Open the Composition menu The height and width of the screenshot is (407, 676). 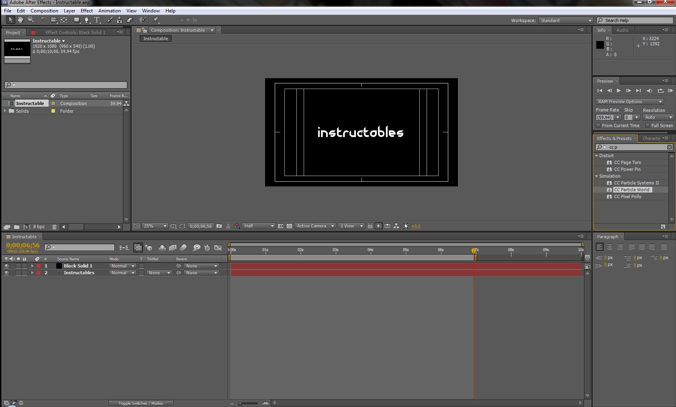[x=44, y=11]
